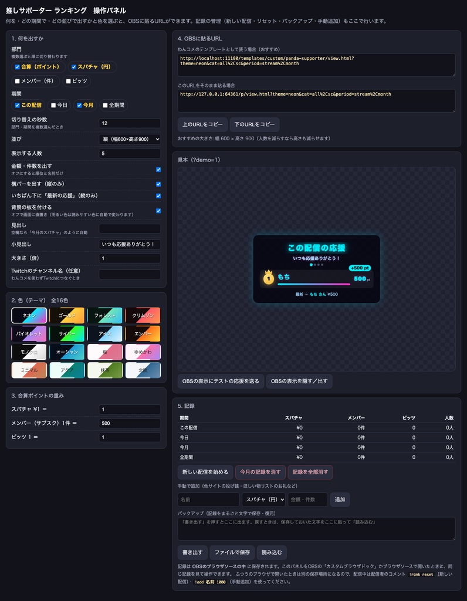Viewport: 467px width, 601px height.
Task: Click 記録を全部消す button
Action: click(310, 472)
